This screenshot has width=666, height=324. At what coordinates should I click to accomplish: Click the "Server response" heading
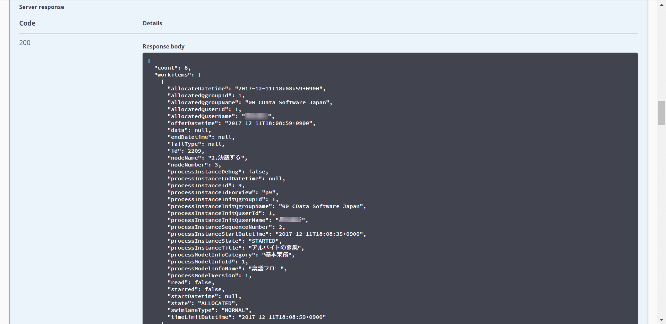pos(42,7)
